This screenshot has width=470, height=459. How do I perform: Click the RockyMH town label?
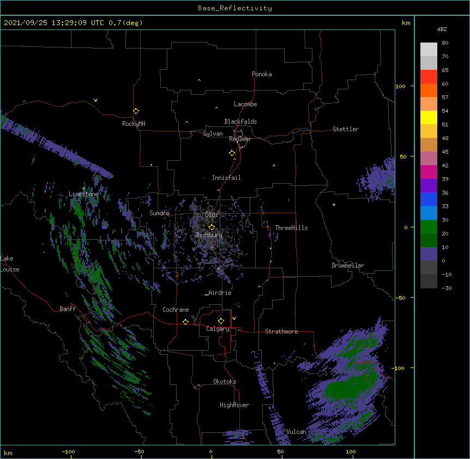[134, 124]
